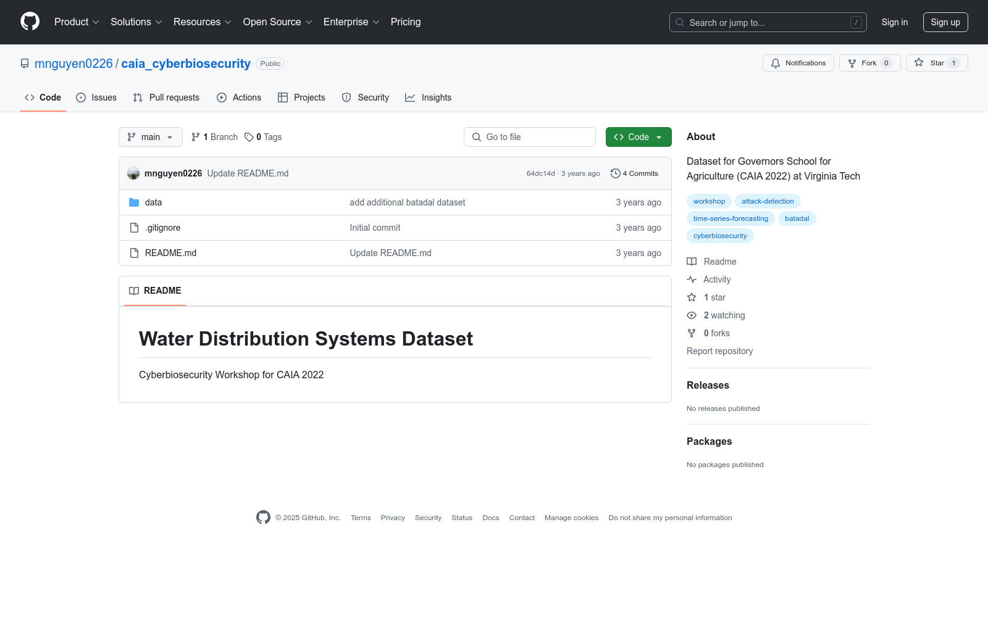Click the attack-detection topic tag
The height and width of the screenshot is (617, 988).
click(768, 201)
